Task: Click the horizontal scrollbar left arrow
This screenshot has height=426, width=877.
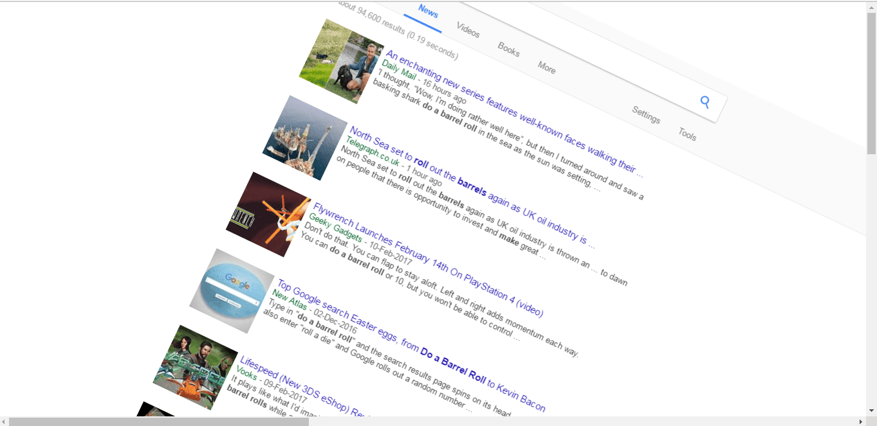Action: pyautogui.click(x=5, y=422)
